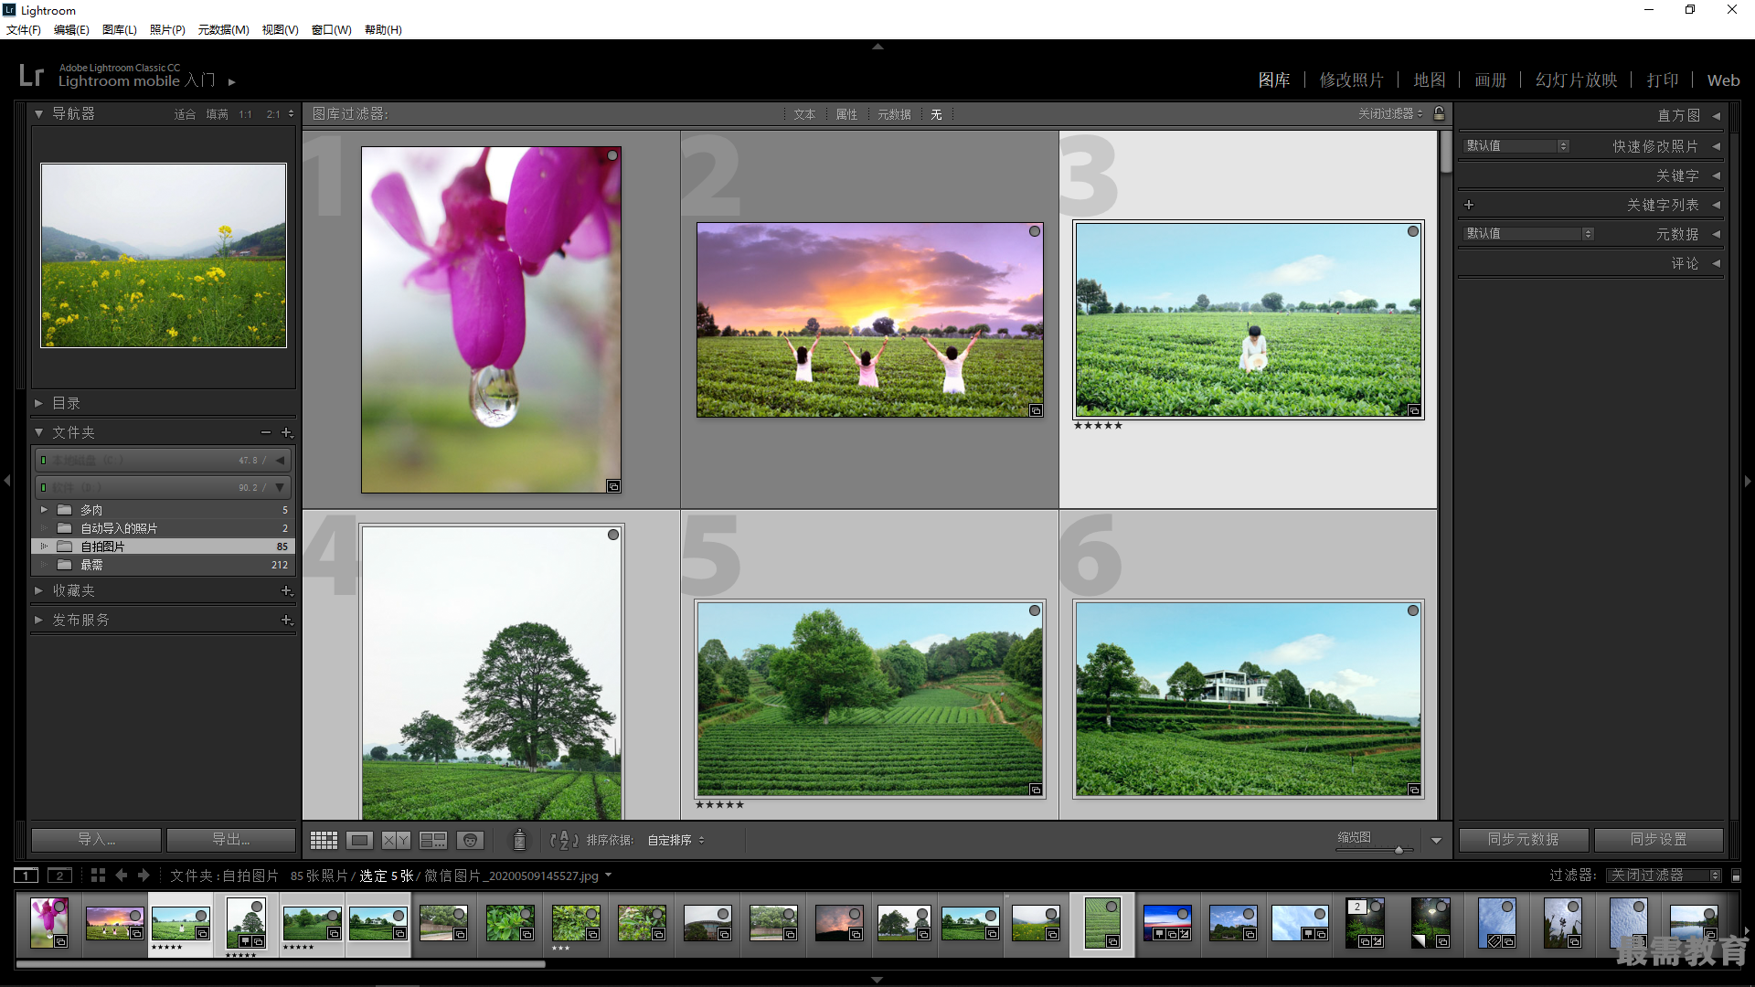Screen dimensions: 1755x987
Task: Click badge icon on sunset photo cell
Action: click(1036, 410)
